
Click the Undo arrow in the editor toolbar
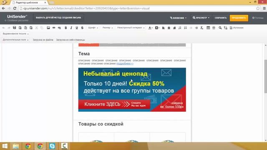click(4, 28)
